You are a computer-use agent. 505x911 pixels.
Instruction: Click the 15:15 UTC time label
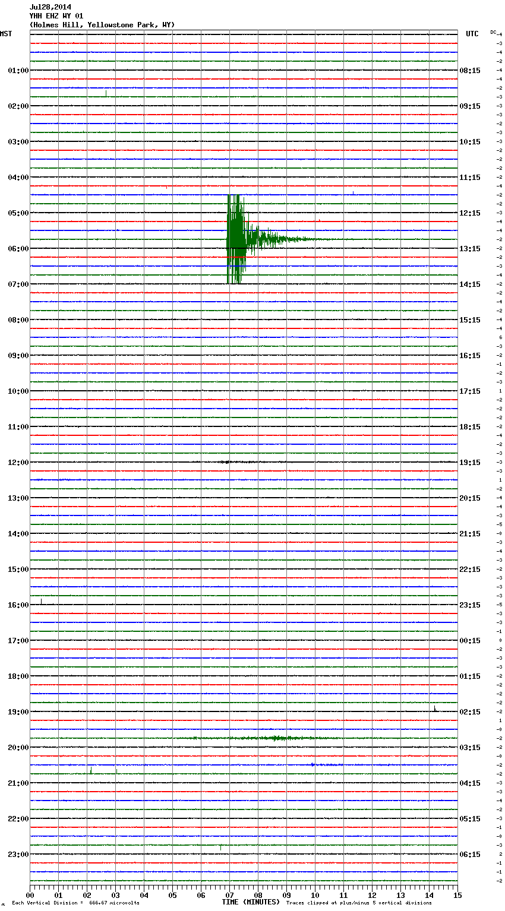(470, 320)
